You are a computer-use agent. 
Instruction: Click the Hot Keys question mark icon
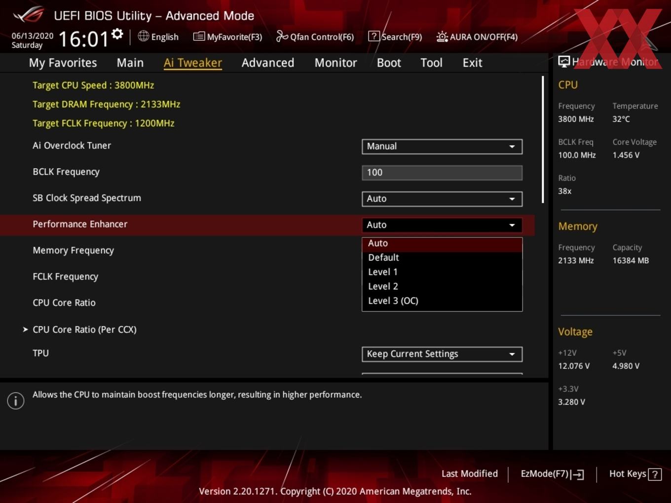coord(655,474)
